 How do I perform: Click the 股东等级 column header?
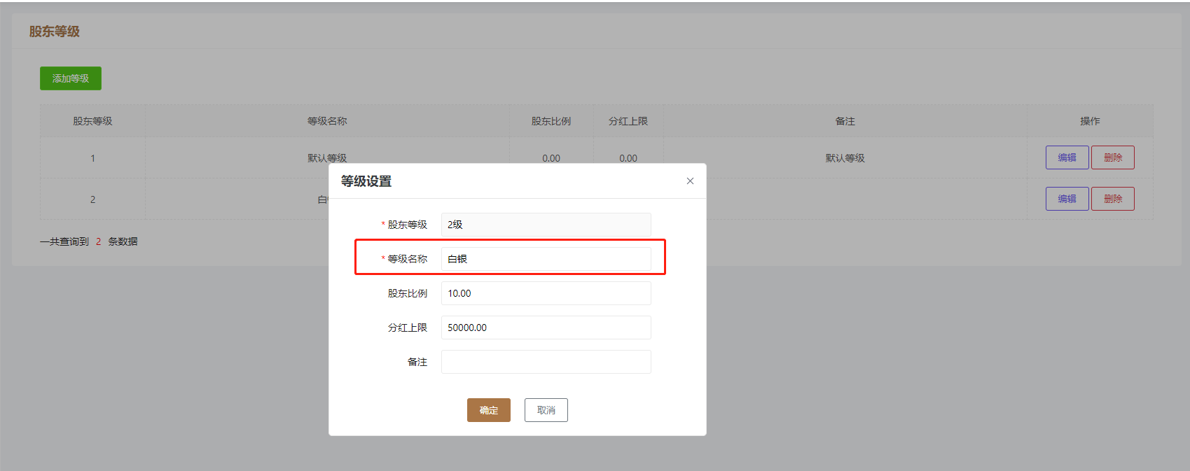tap(92, 121)
